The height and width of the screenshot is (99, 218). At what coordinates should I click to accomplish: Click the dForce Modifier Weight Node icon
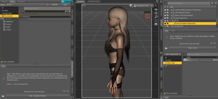175,24
